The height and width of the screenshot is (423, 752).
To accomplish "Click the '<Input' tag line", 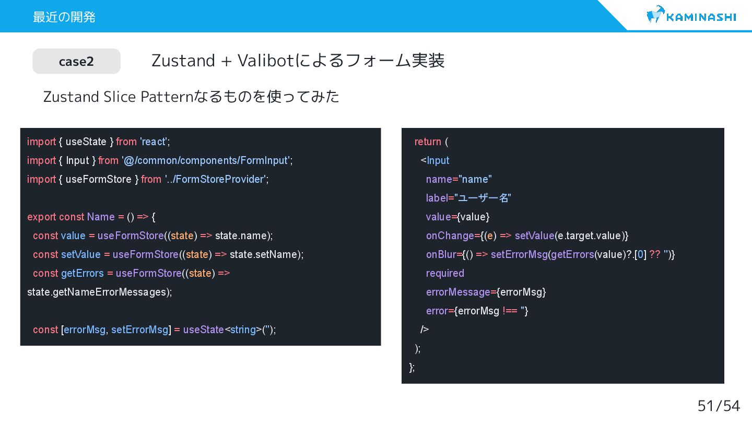I will pos(435,160).
